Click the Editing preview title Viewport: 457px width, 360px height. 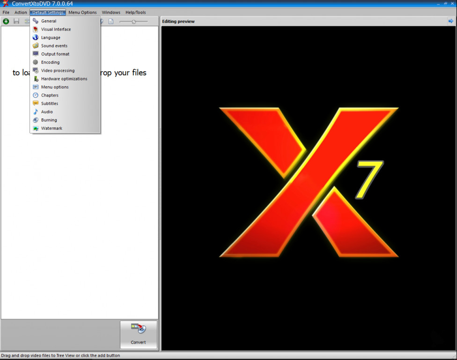tap(178, 21)
